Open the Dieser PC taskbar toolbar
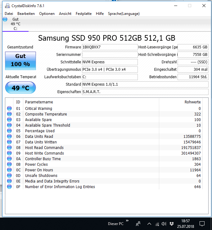 pos(115,224)
